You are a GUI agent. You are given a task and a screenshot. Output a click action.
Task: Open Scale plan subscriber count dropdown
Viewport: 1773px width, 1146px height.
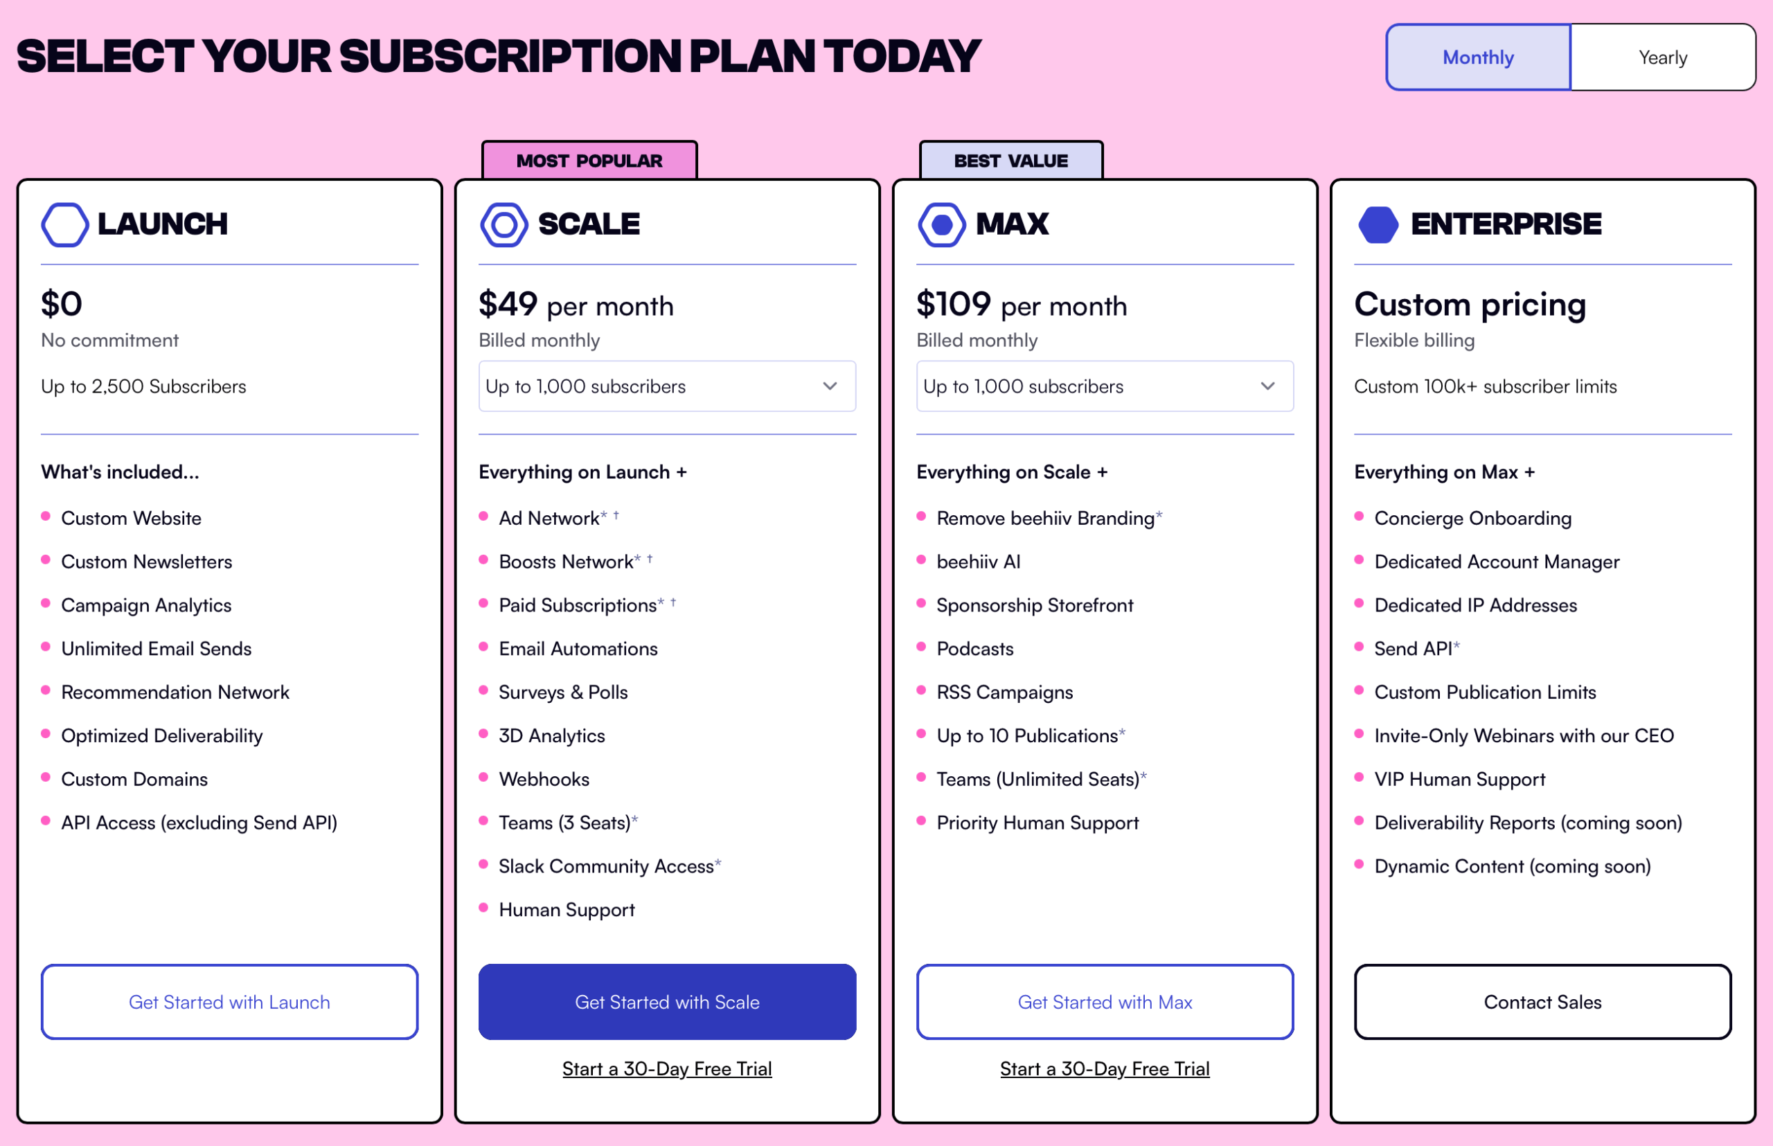(x=667, y=386)
